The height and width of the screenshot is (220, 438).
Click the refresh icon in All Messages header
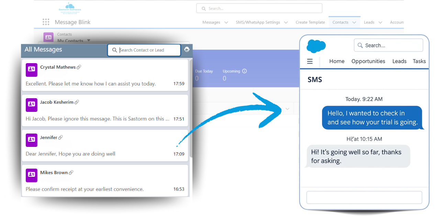pos(187,49)
